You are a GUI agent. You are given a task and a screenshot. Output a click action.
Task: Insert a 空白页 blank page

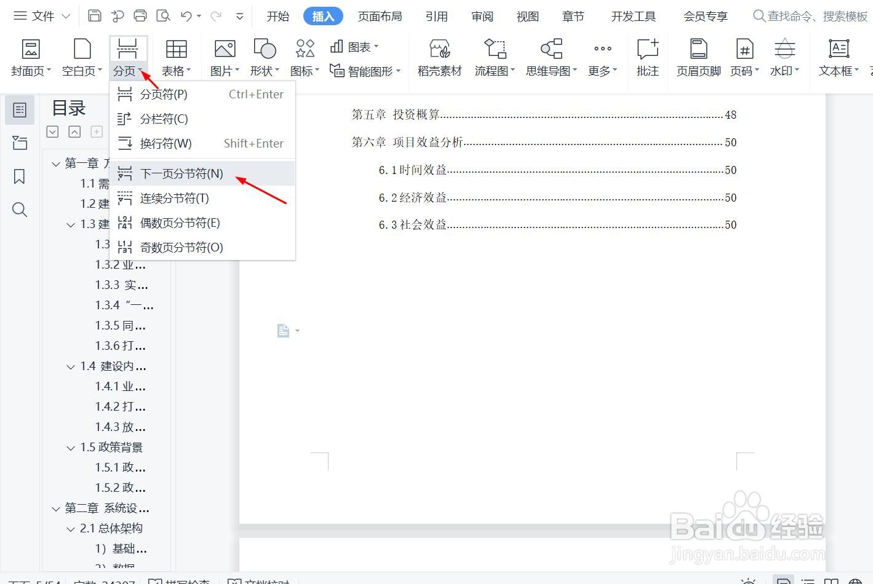click(x=80, y=55)
